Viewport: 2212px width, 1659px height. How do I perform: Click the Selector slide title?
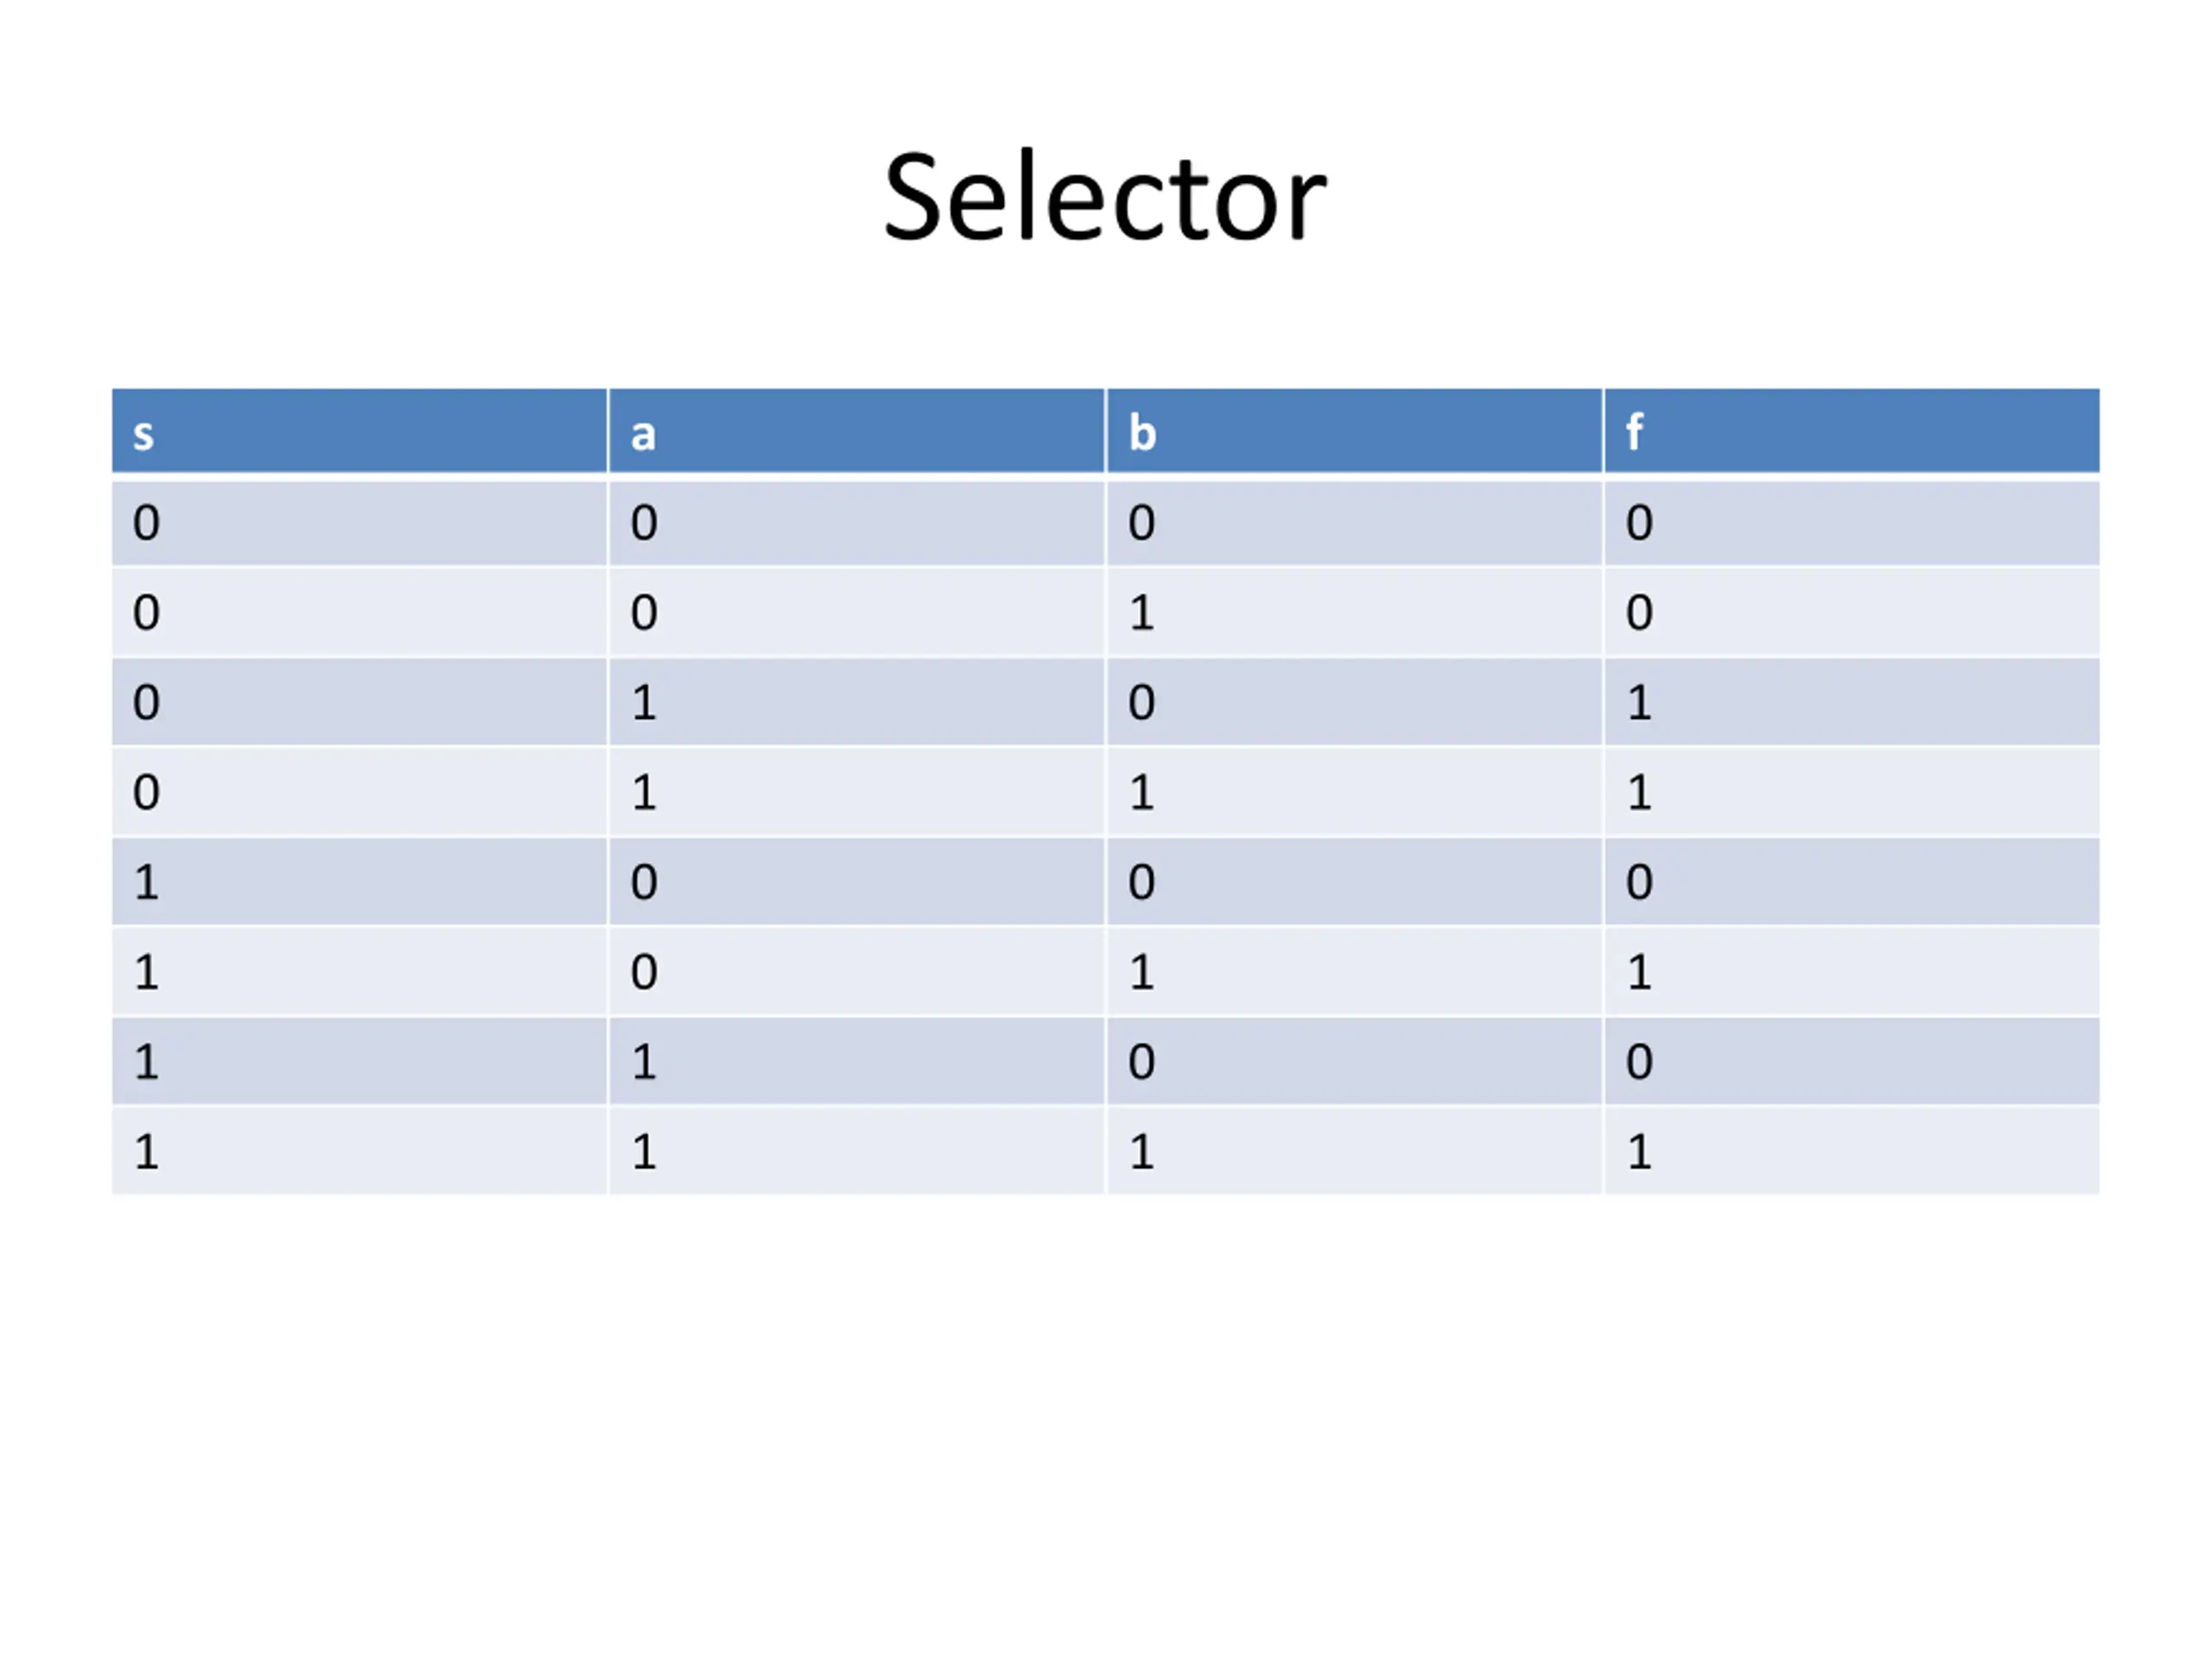[1105, 197]
